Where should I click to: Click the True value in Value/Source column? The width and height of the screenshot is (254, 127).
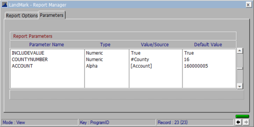(136, 53)
